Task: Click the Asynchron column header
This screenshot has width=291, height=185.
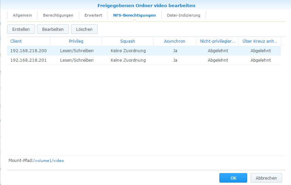Action: [175, 41]
